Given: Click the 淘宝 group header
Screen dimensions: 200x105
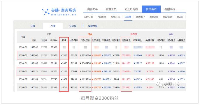Looking at the screenshot, I should [90, 34].
